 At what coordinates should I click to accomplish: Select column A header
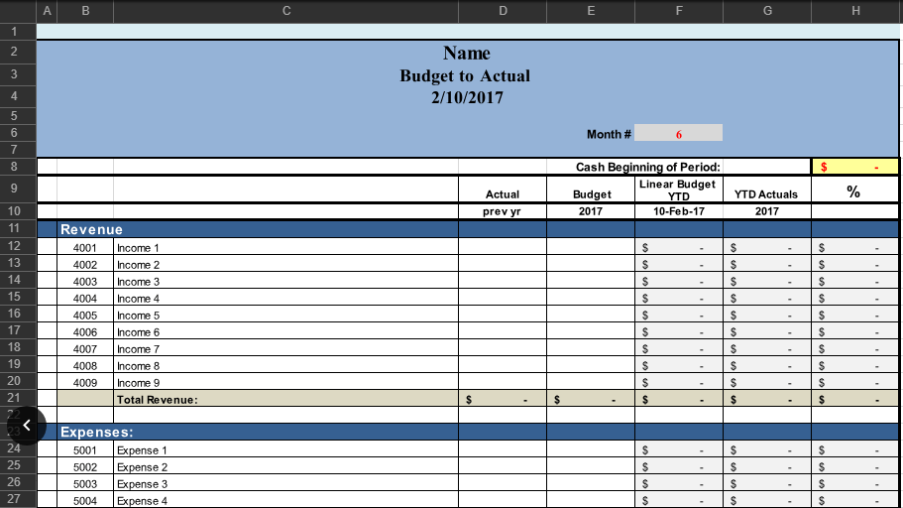click(47, 11)
